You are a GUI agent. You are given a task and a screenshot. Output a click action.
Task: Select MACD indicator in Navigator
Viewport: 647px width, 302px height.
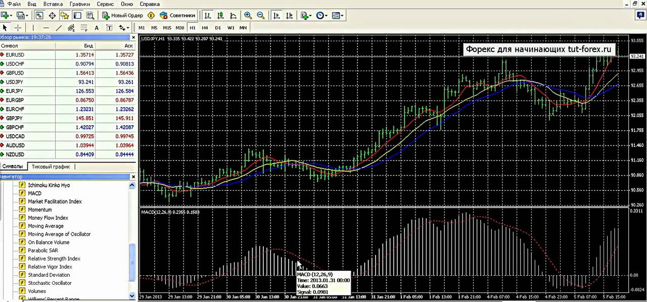(34, 193)
